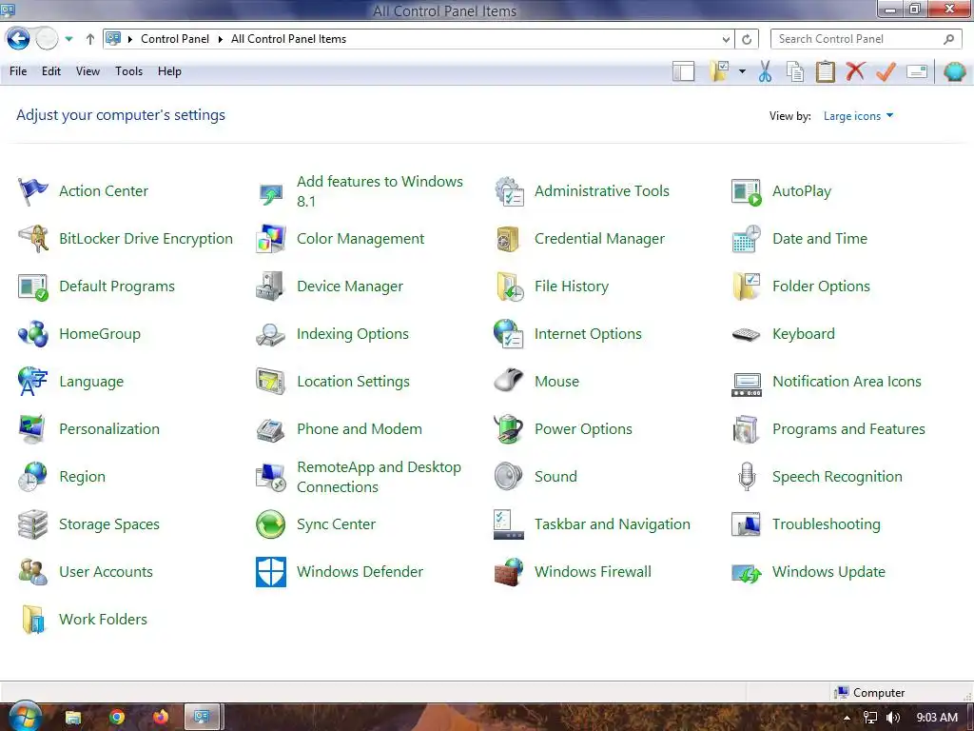Open Chrome from the taskbar
Viewport: 974px width, 731px height.
click(117, 718)
